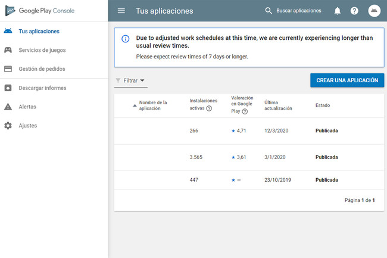Click the Buscar aplicaciones search field
The height and width of the screenshot is (258, 387).
click(x=299, y=11)
